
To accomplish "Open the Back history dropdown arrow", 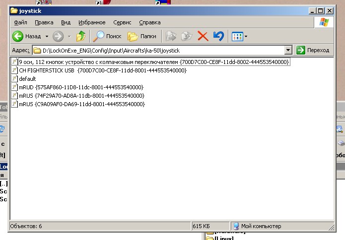I will pos(47,36).
